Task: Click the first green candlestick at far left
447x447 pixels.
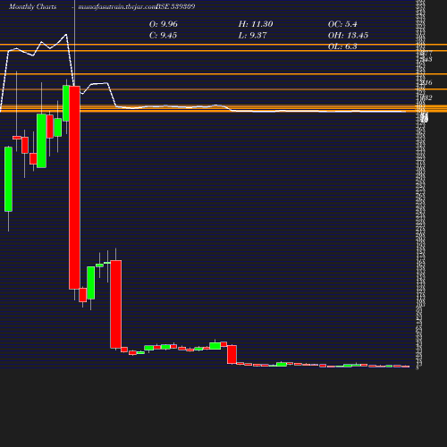Action: pos(8,179)
